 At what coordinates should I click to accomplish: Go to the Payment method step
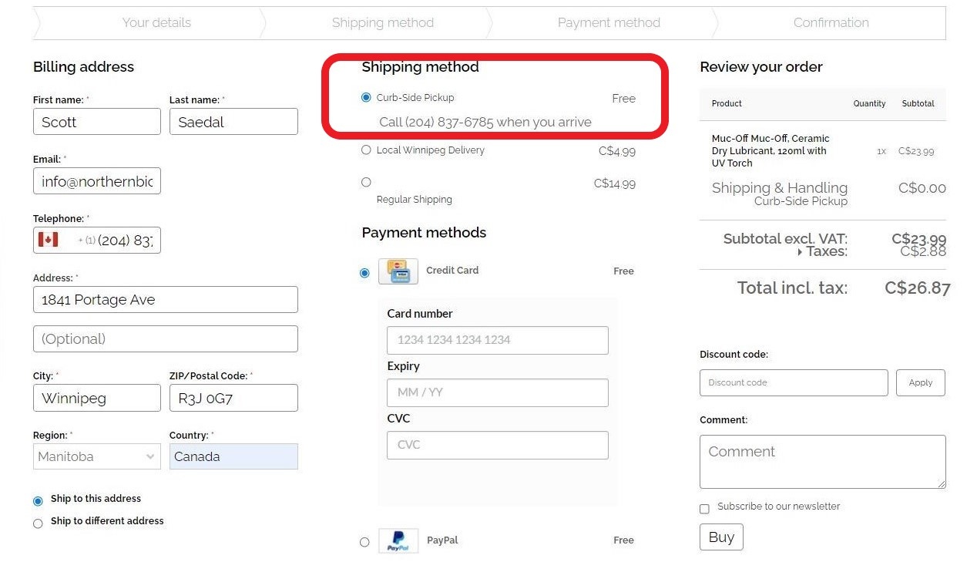[x=609, y=22]
